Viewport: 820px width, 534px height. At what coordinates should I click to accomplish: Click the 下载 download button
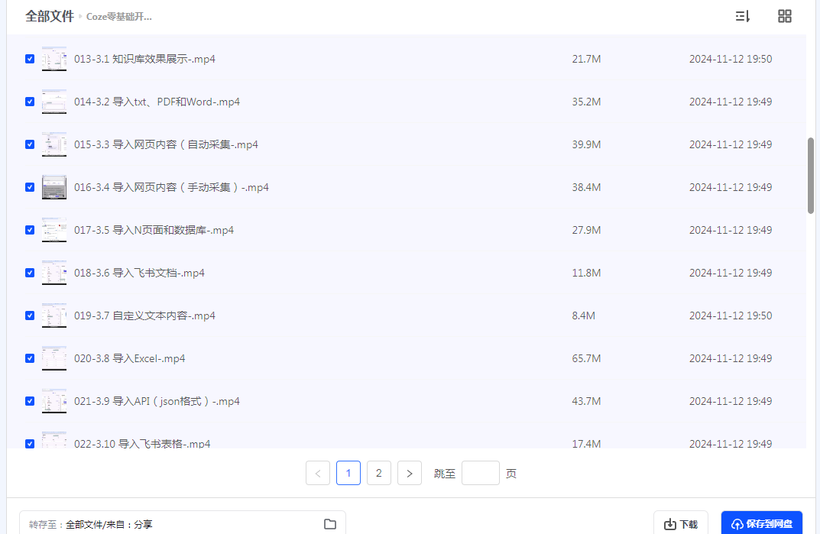click(680, 524)
